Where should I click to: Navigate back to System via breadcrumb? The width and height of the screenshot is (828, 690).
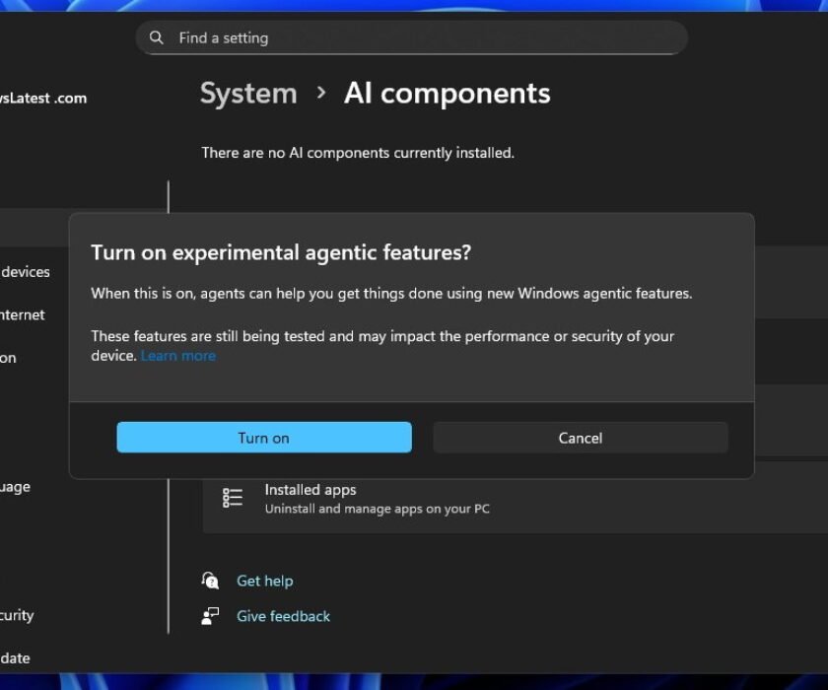tap(248, 94)
